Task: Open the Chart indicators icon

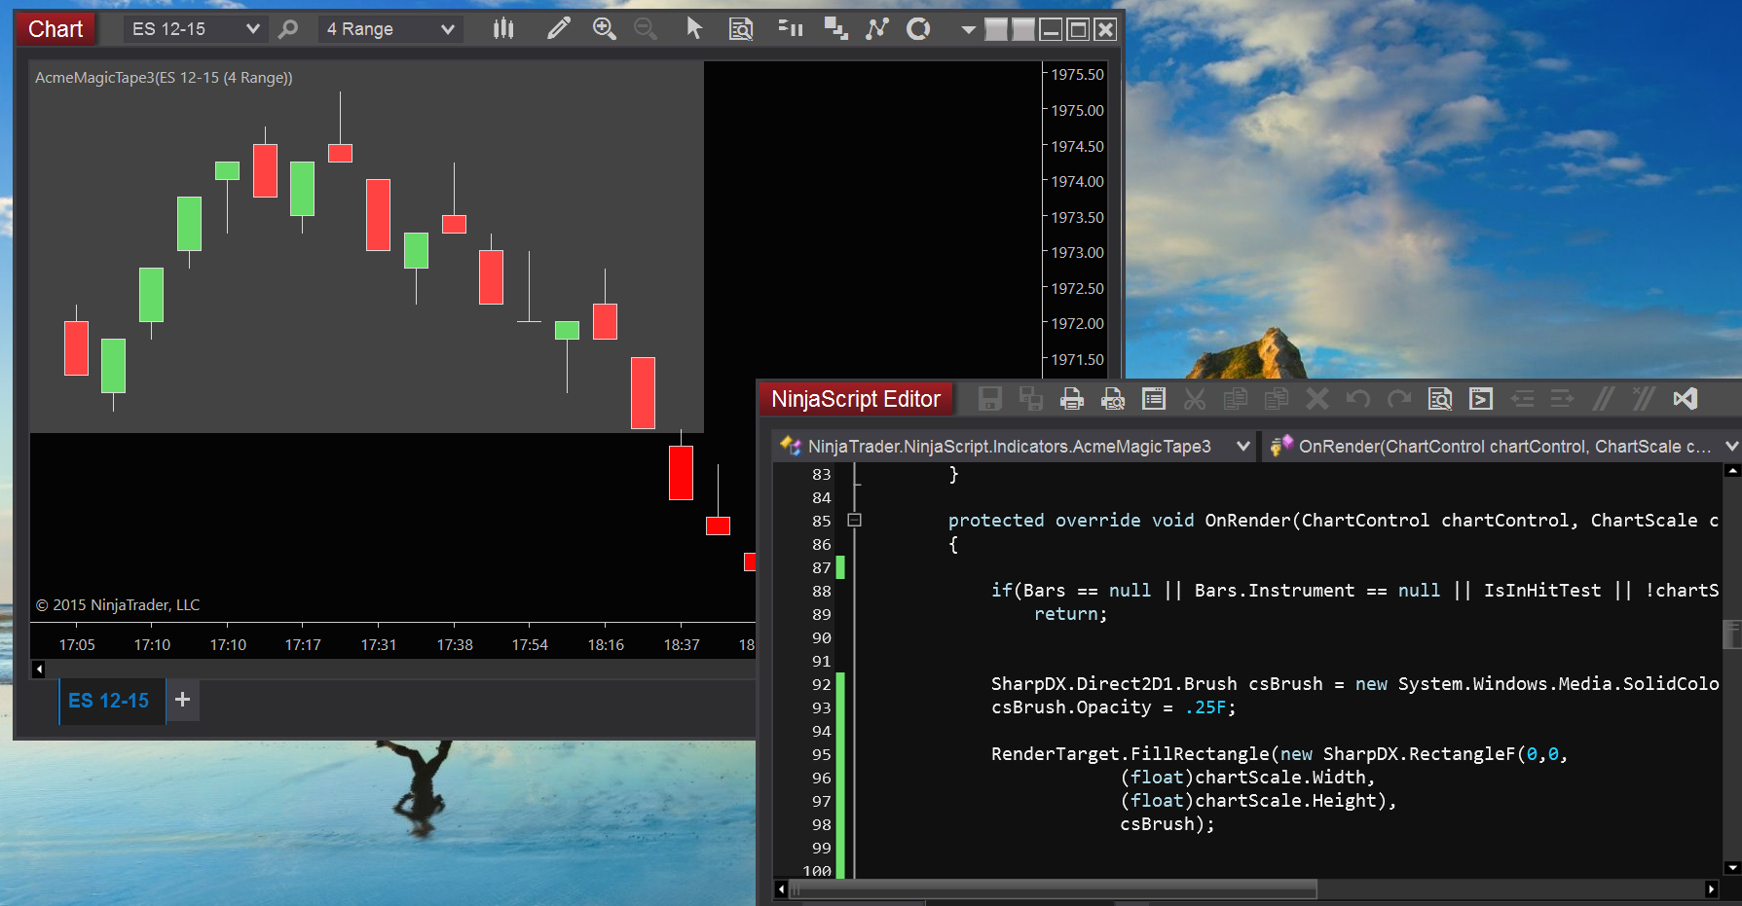Action: click(x=877, y=29)
